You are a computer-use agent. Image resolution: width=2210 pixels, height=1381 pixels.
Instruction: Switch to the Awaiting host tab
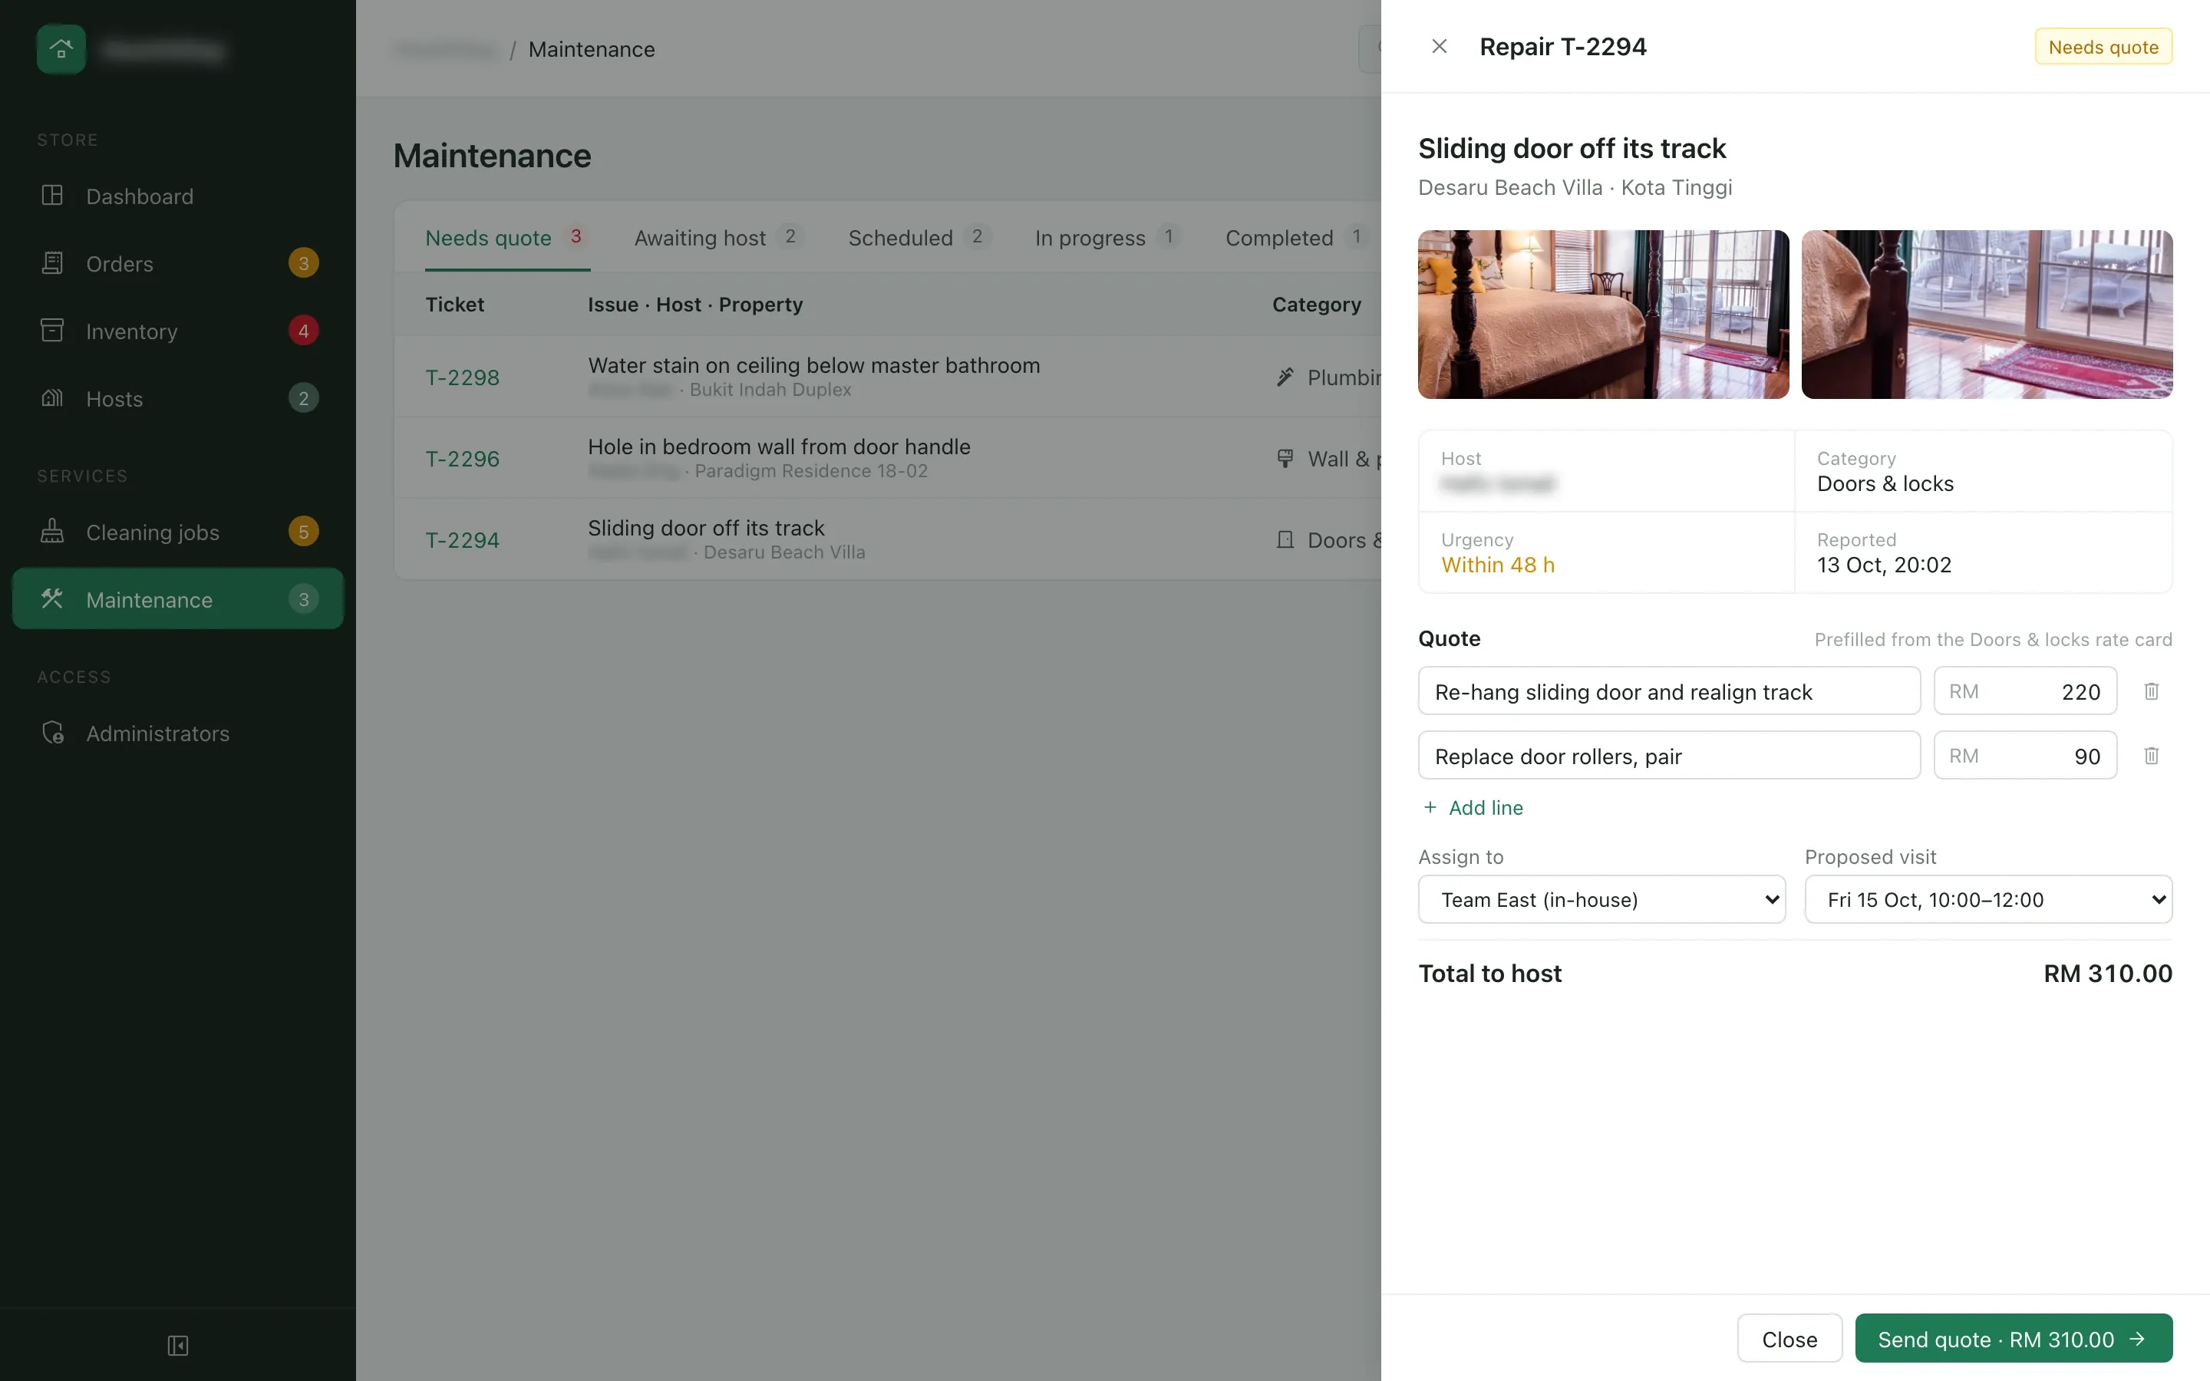(x=719, y=239)
